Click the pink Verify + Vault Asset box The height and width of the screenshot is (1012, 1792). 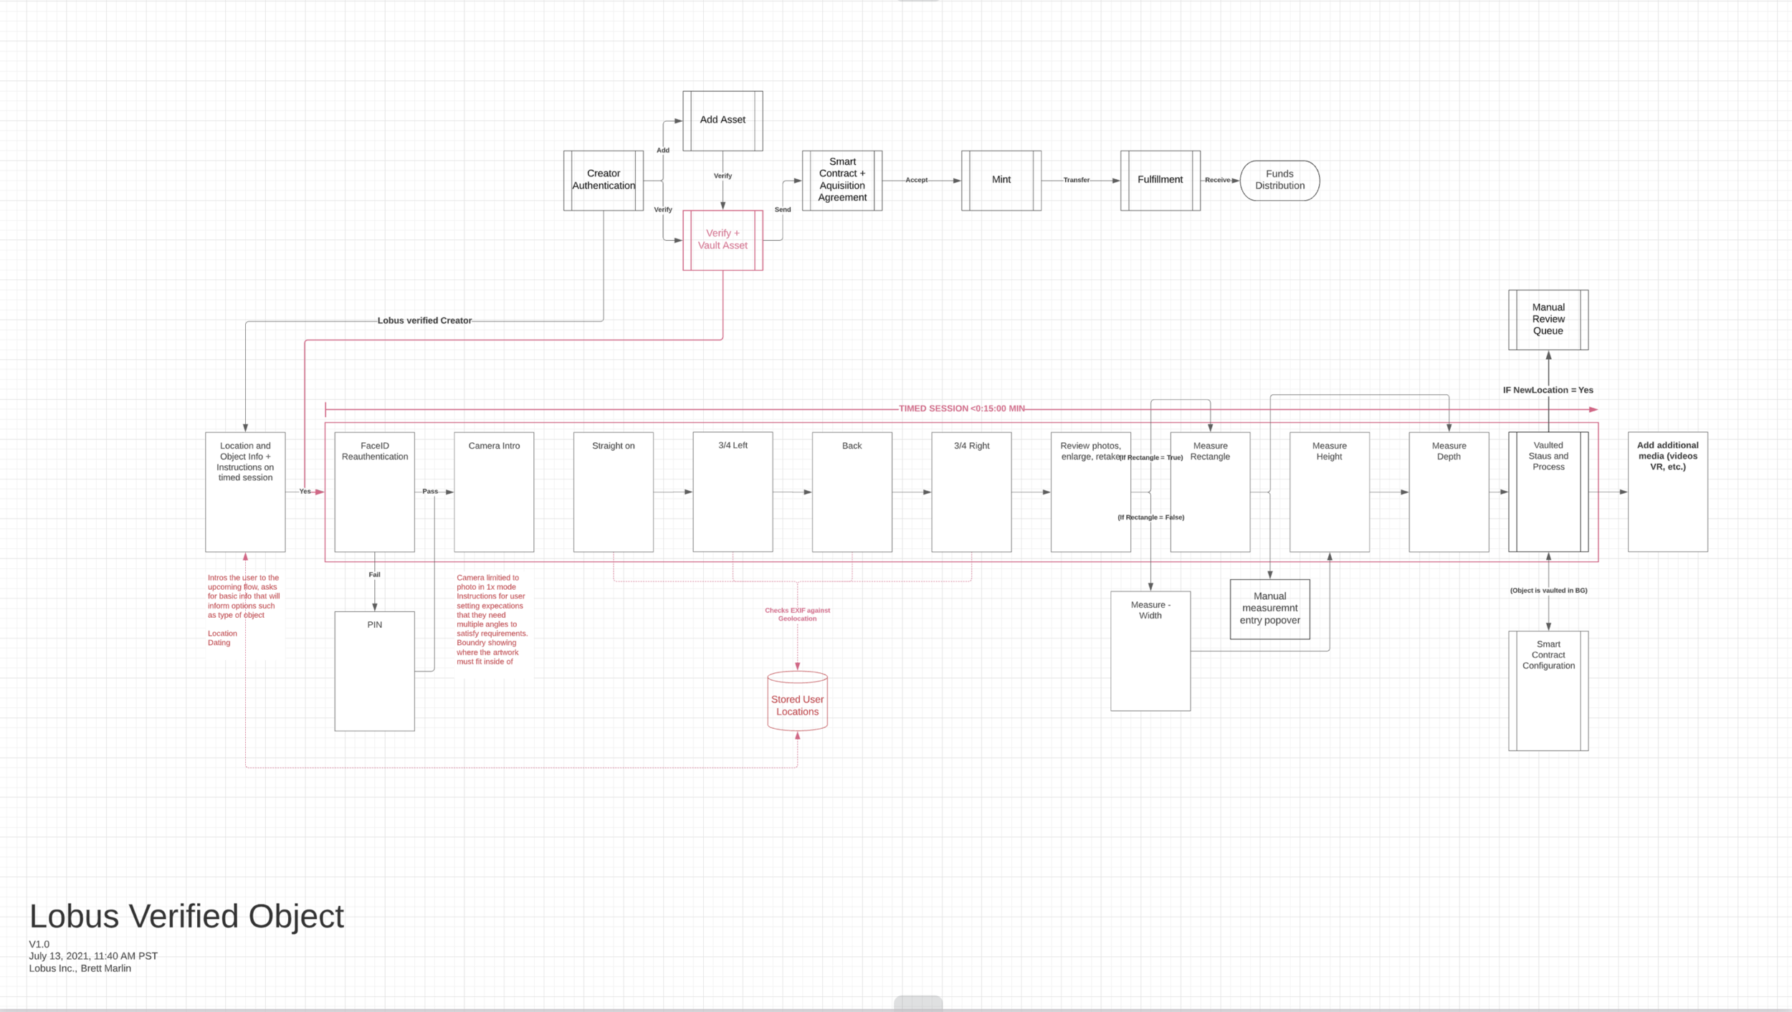click(x=723, y=240)
